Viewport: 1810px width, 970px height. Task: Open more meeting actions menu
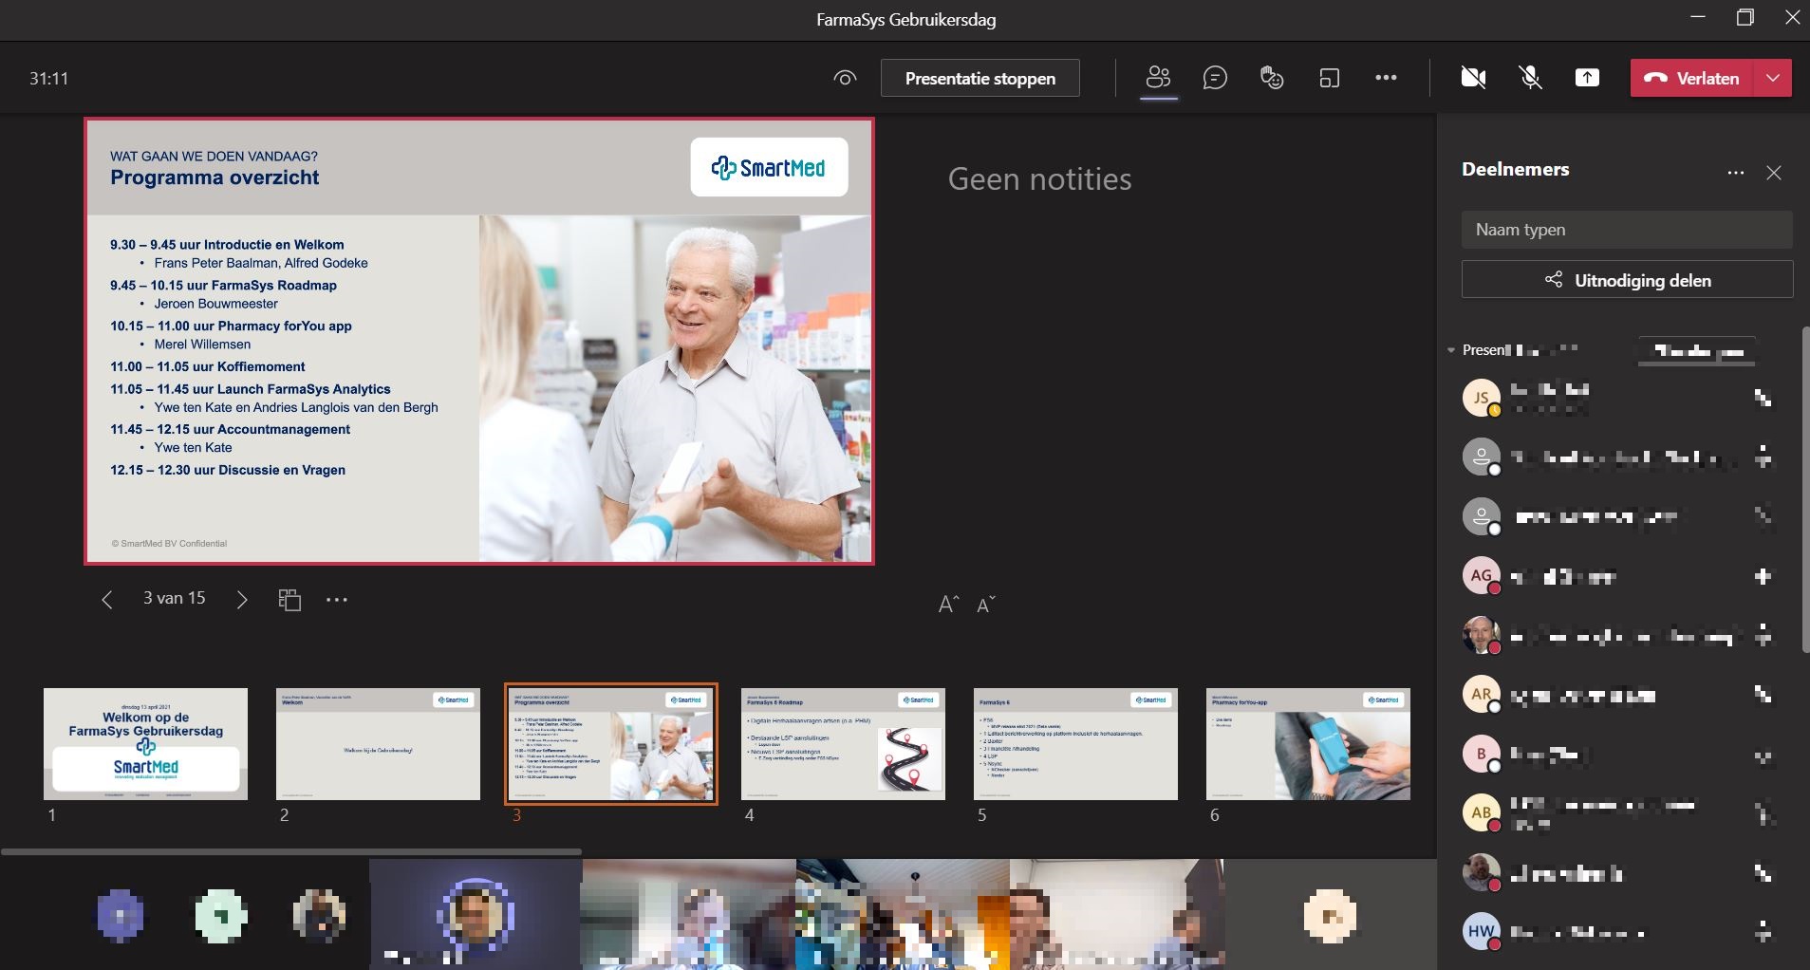1386,78
